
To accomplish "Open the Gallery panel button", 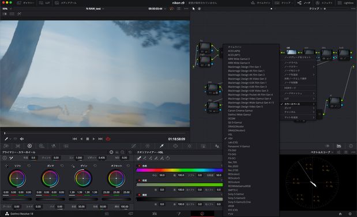I will pyautogui.click(x=25, y=3).
